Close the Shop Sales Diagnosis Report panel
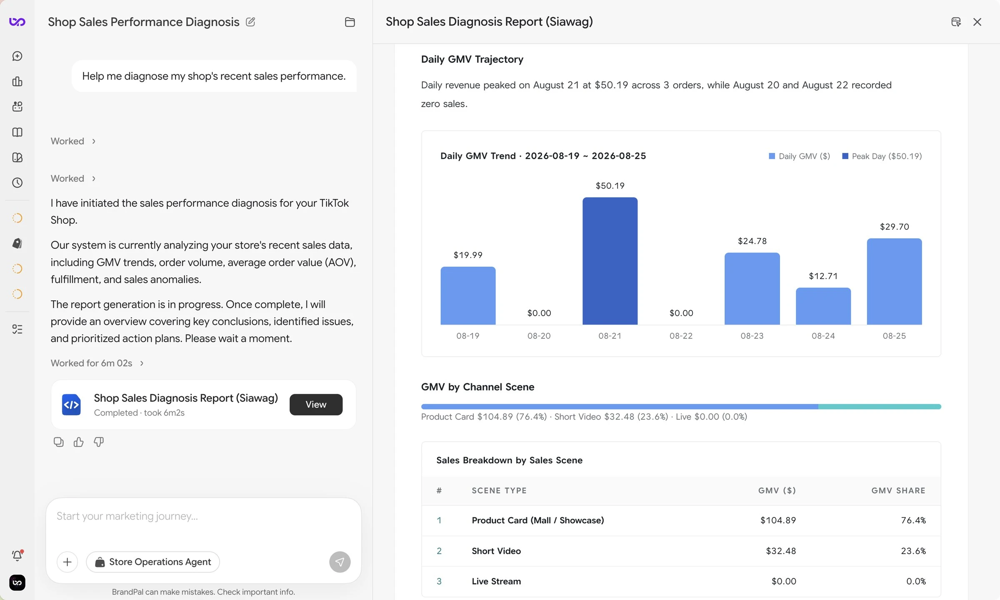The height and width of the screenshot is (600, 1000). click(x=977, y=22)
